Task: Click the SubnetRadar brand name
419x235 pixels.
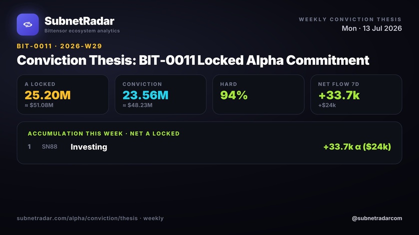Action: point(79,21)
